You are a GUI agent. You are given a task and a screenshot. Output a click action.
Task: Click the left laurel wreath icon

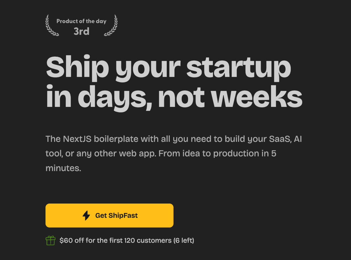click(52, 26)
